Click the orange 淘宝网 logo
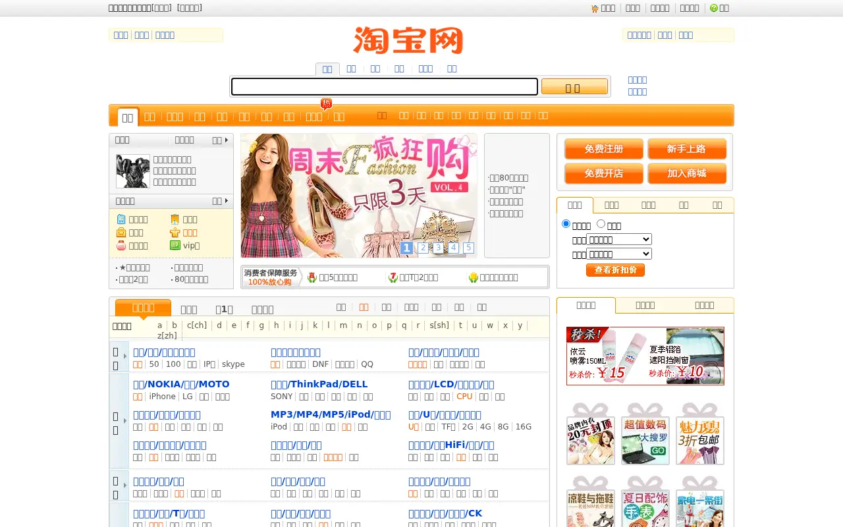 [408, 41]
